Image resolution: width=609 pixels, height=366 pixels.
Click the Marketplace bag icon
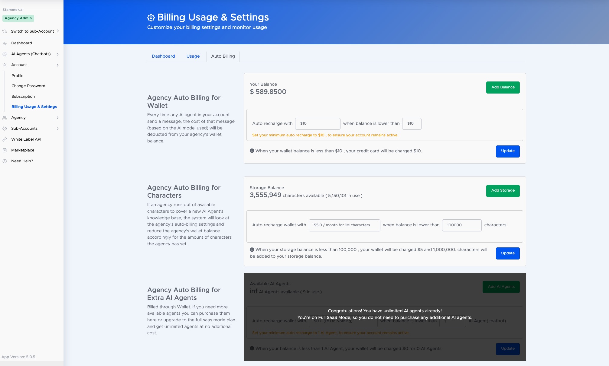(5, 150)
